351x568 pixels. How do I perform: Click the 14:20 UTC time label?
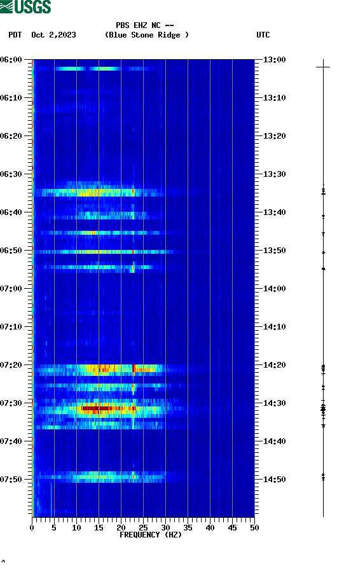point(275,365)
